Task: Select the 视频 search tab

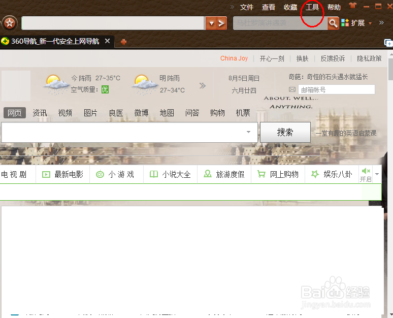Action: [x=65, y=113]
